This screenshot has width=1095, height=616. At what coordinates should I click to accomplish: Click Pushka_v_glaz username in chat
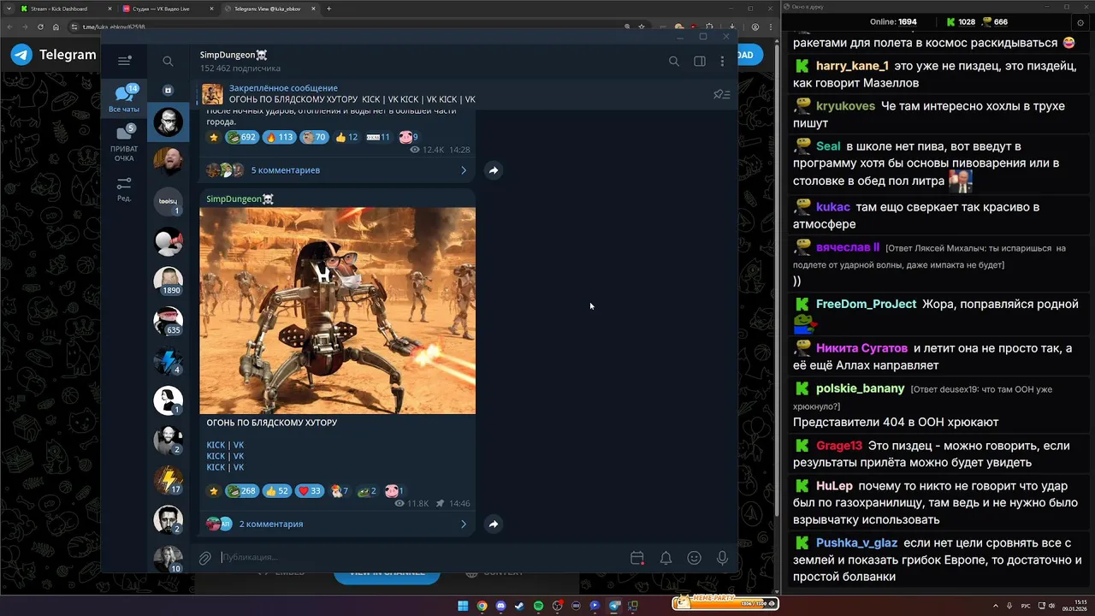(x=856, y=542)
